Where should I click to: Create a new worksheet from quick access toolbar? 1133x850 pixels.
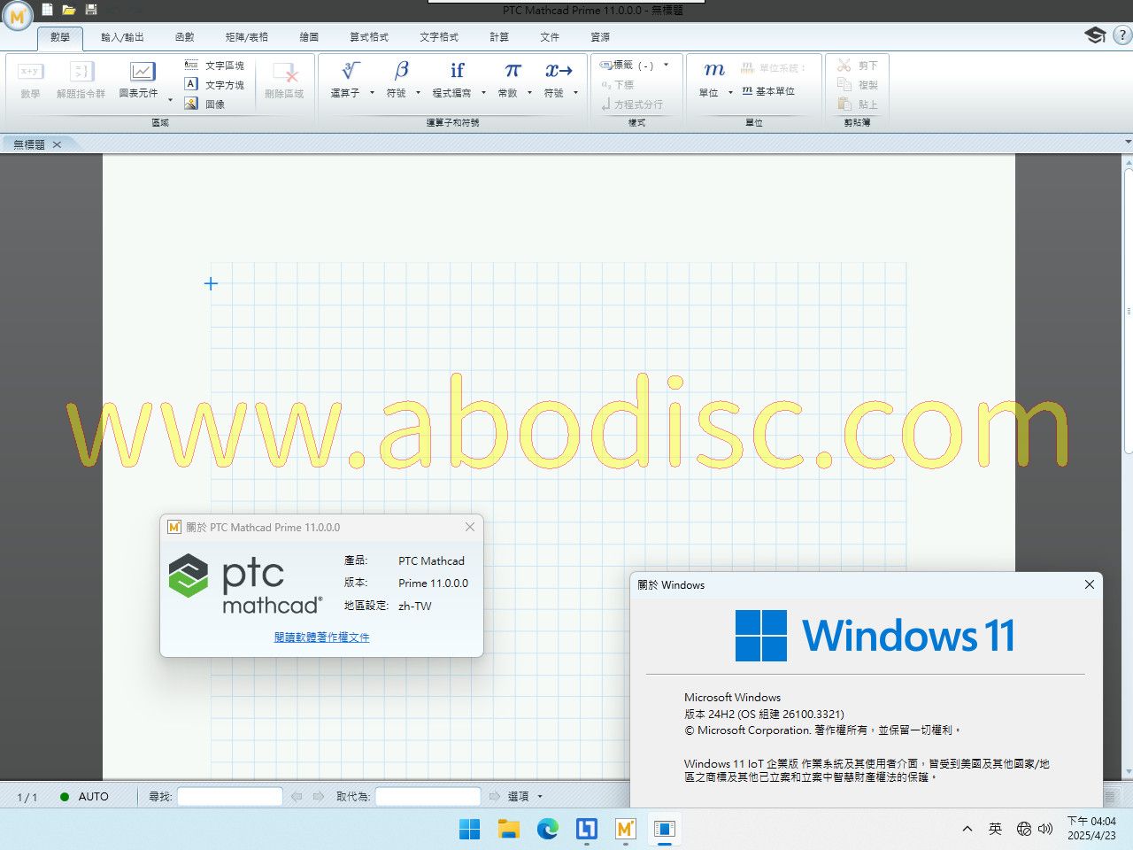click(48, 10)
